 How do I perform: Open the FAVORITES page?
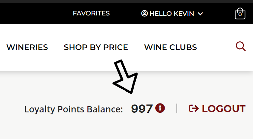click(x=91, y=13)
